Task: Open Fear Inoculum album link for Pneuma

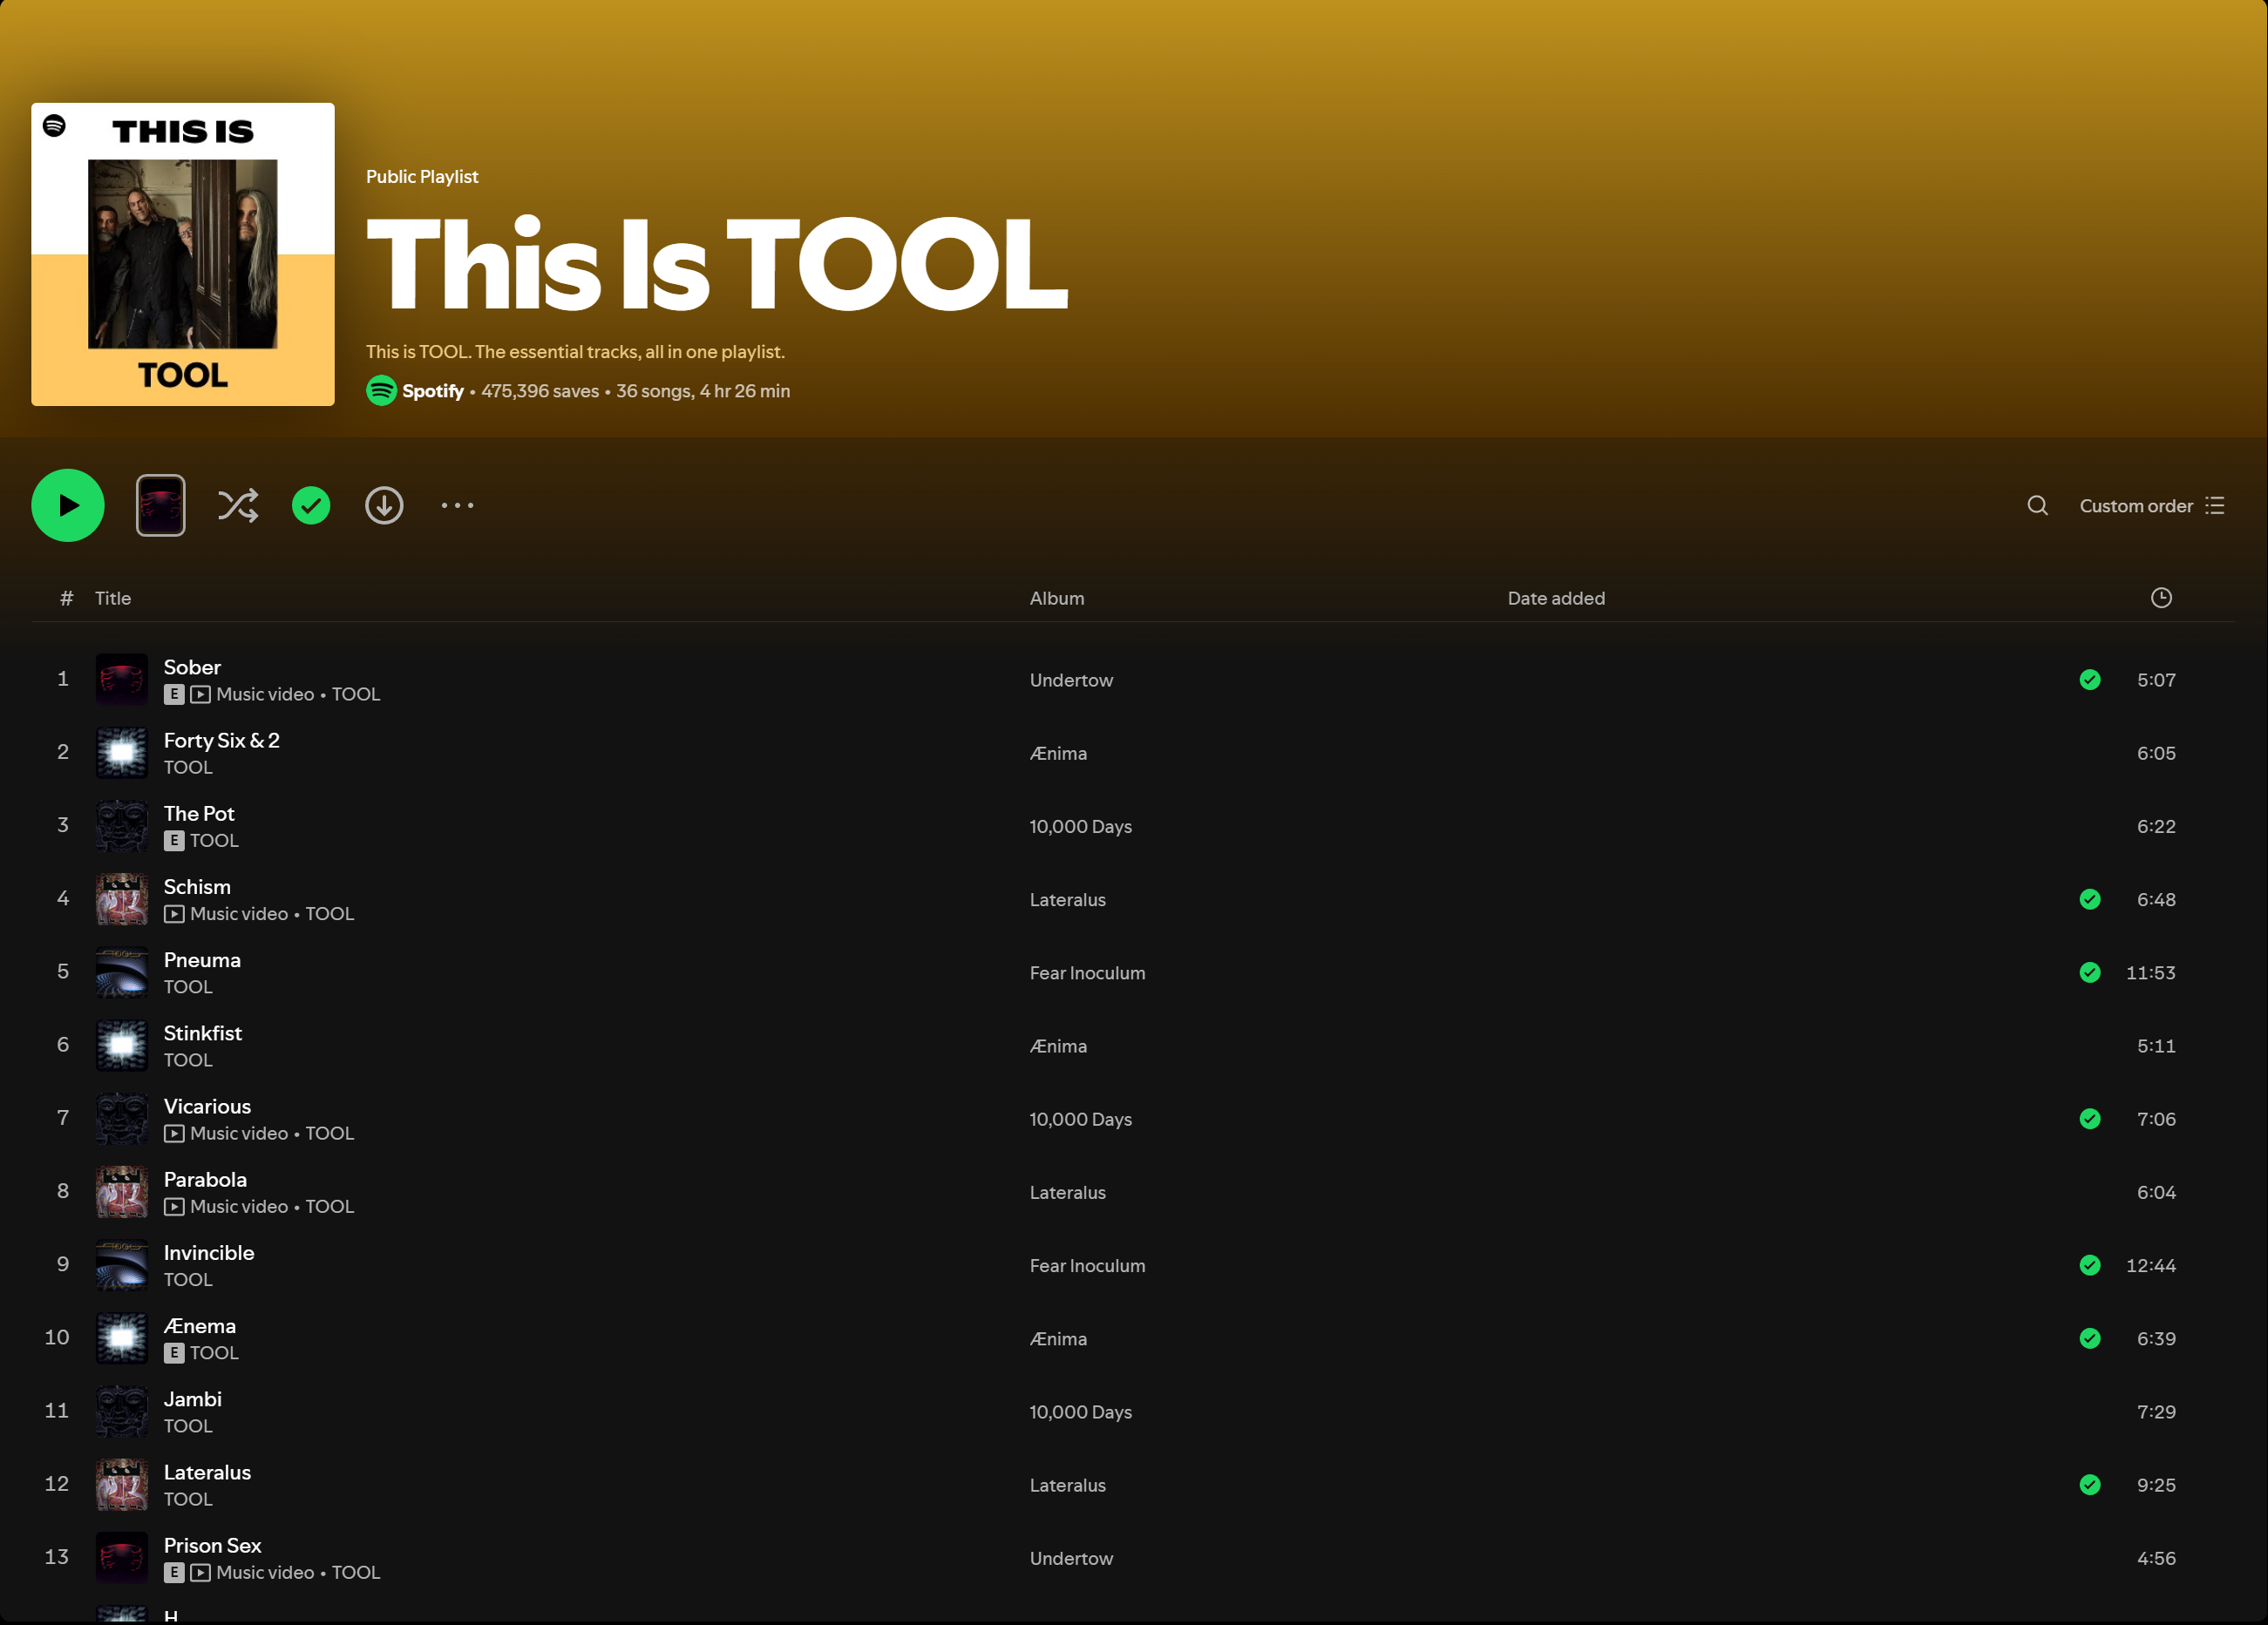Action: pos(1088,972)
